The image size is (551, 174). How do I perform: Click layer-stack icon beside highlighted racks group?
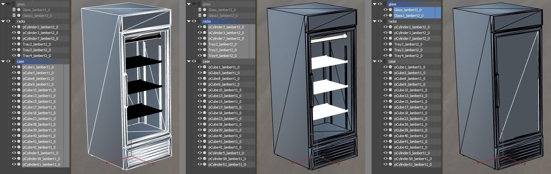coord(199,21)
